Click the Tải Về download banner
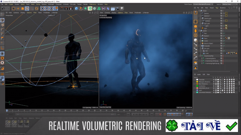Viewport: 241px width, 135px height. (202, 126)
